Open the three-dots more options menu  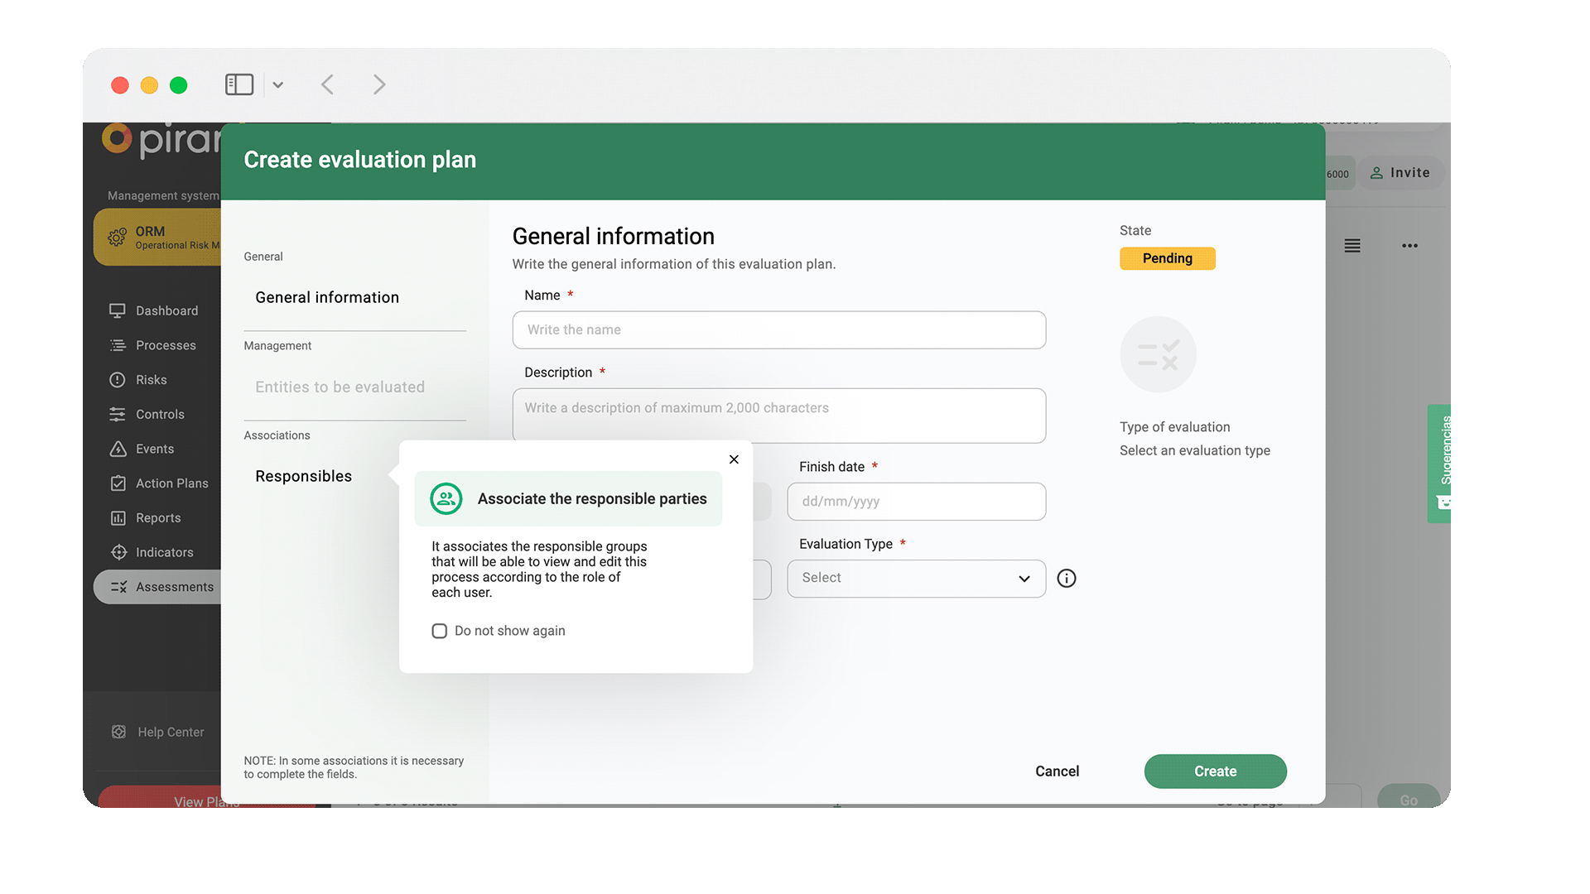point(1409,246)
